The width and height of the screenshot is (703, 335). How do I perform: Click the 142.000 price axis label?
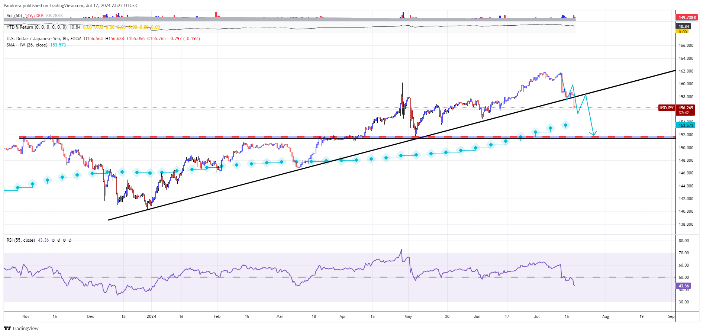686,199
